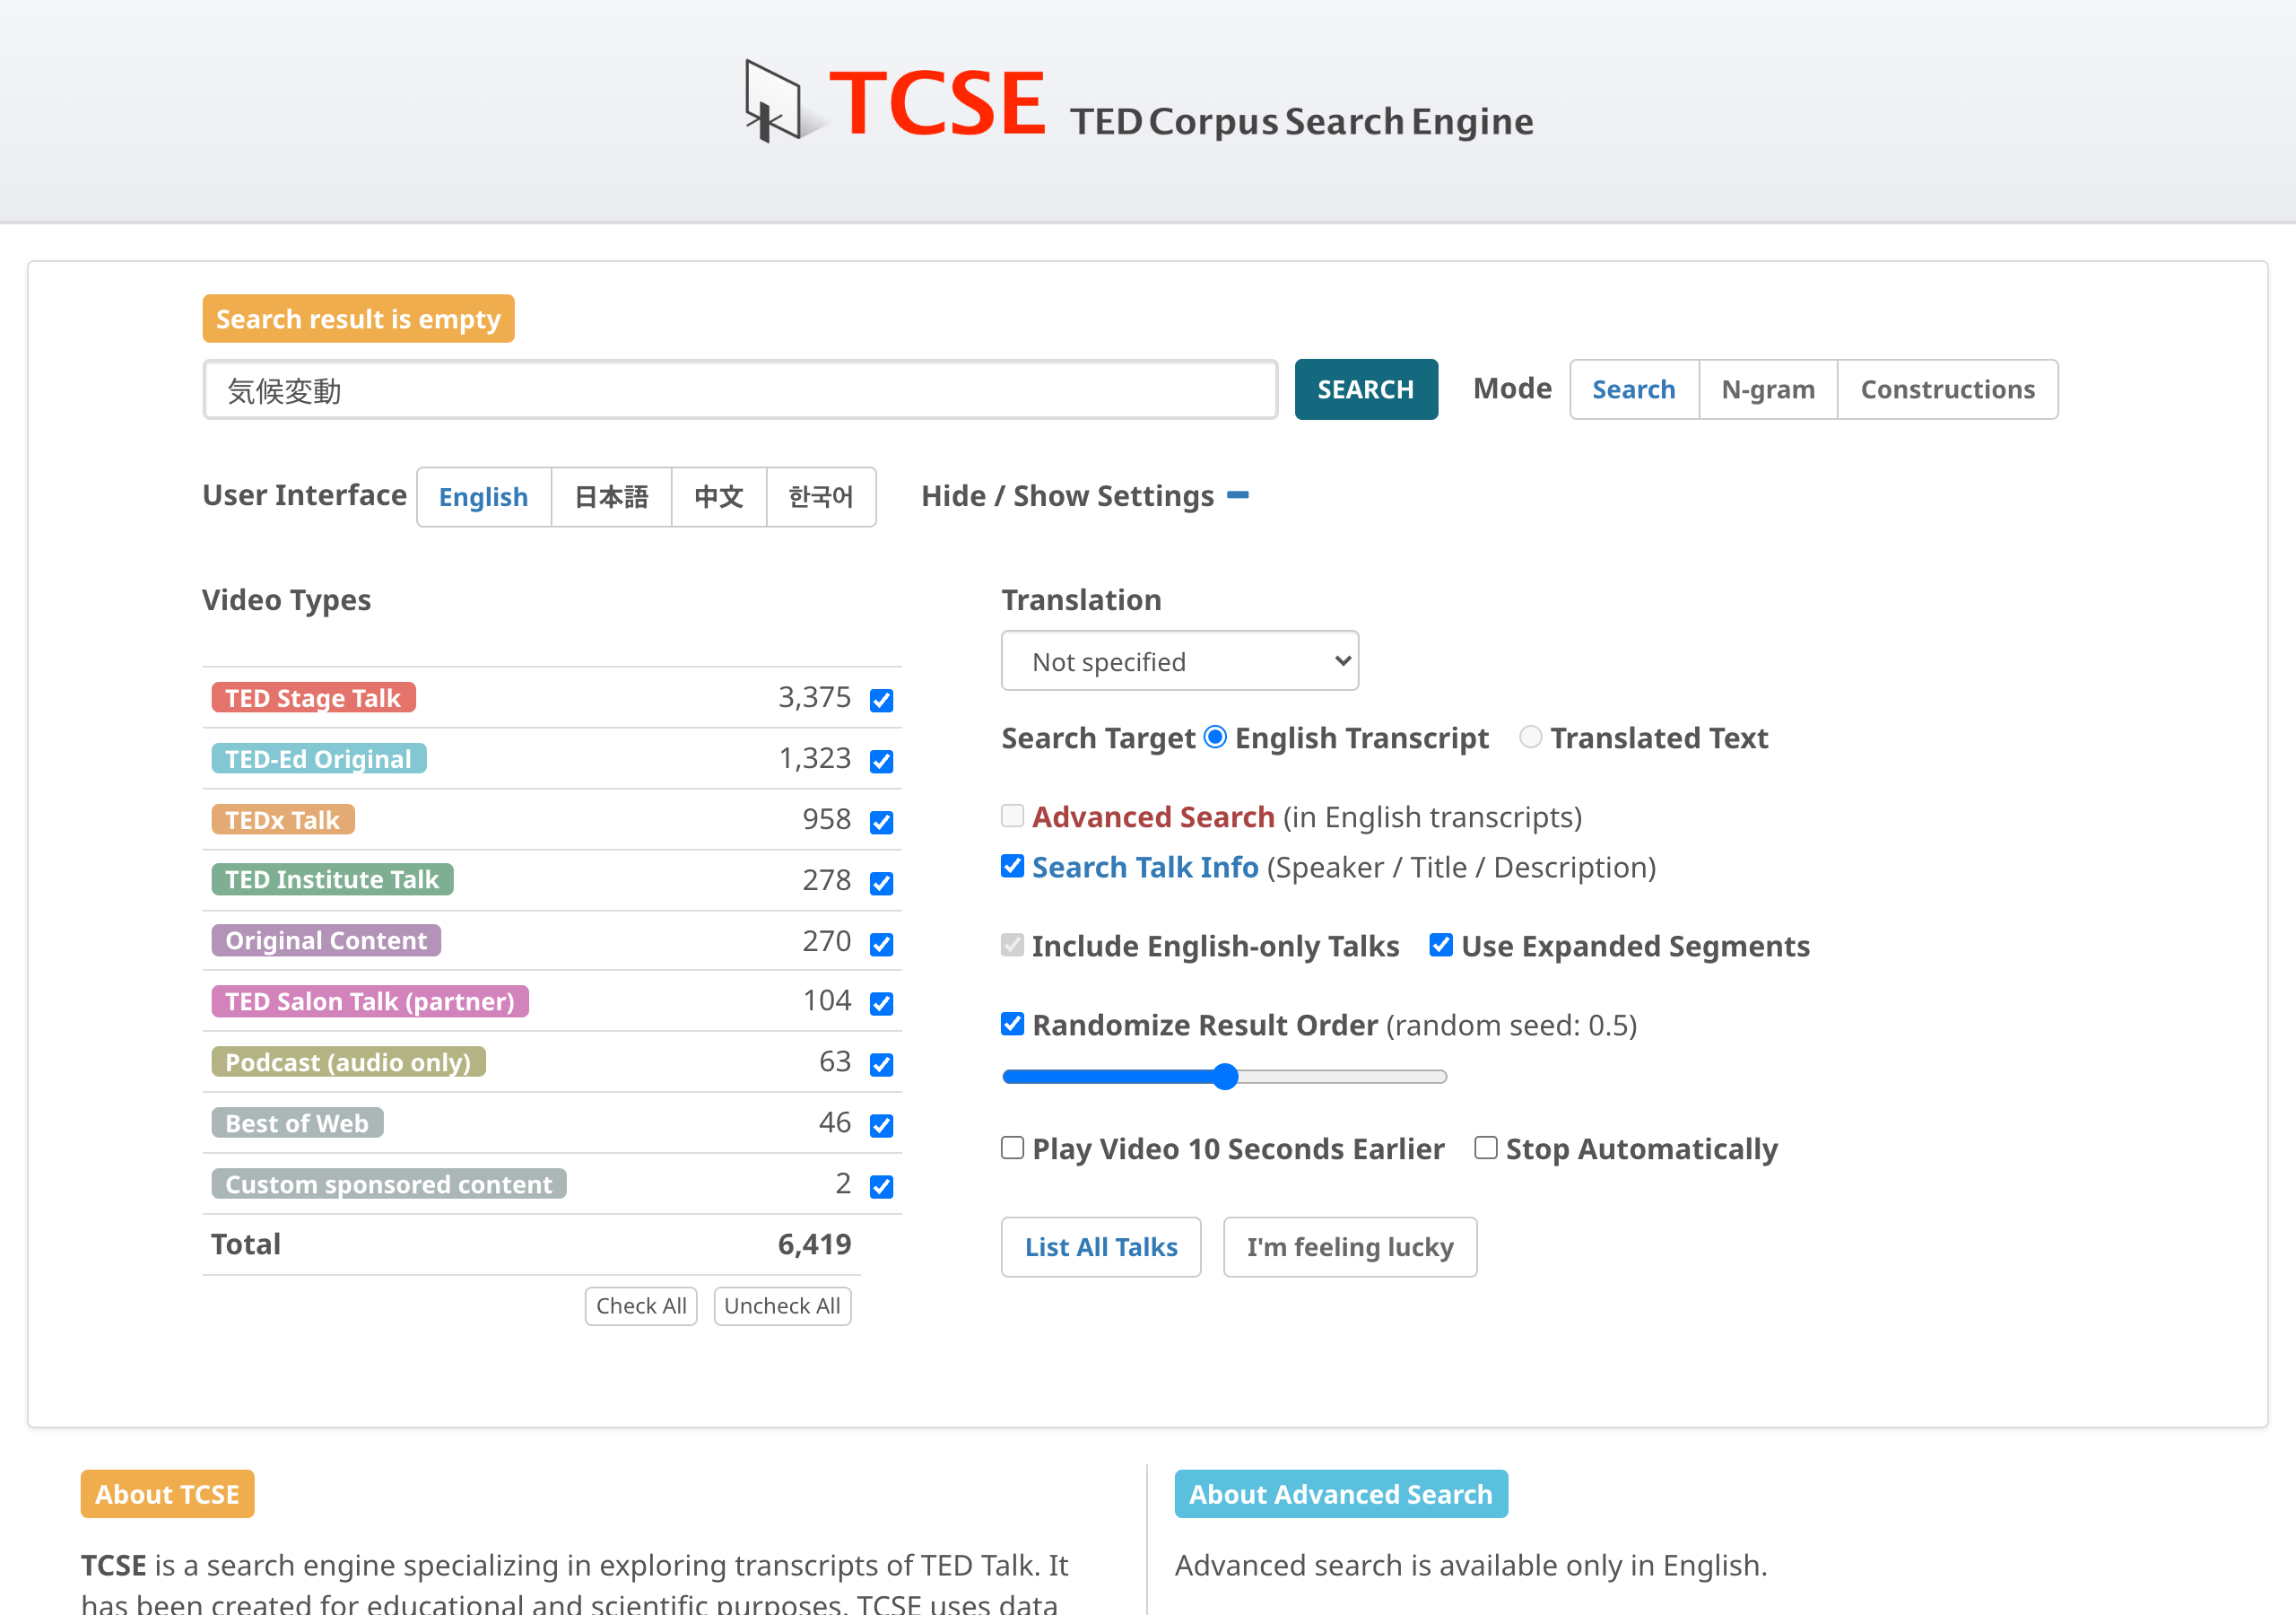Switch to N-gram mode
2296x1615 pixels.
click(1767, 389)
